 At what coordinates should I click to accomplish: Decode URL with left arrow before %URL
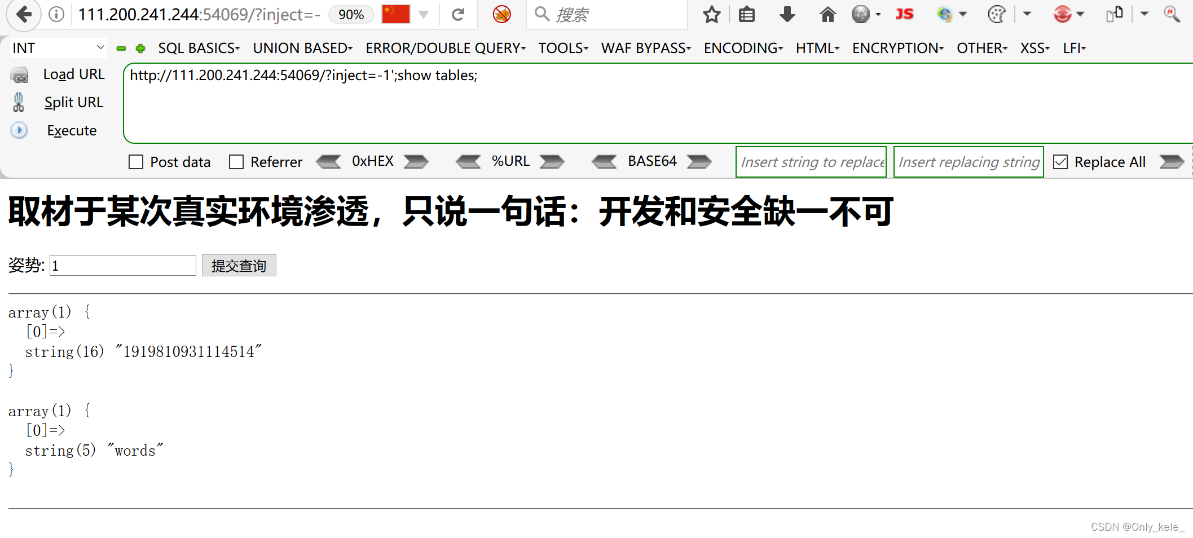tap(468, 162)
